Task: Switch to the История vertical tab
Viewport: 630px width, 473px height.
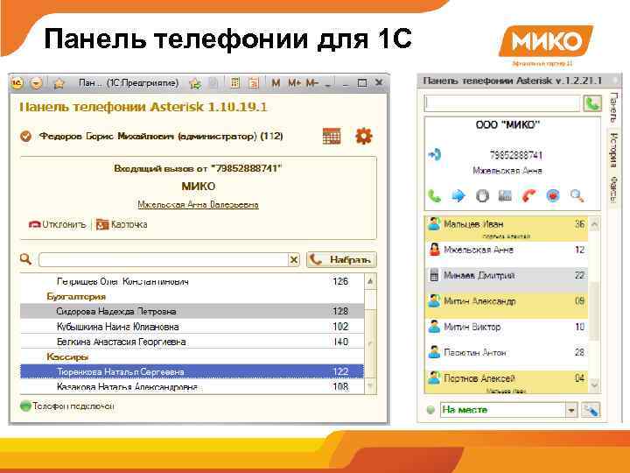Action: pyautogui.click(x=613, y=150)
